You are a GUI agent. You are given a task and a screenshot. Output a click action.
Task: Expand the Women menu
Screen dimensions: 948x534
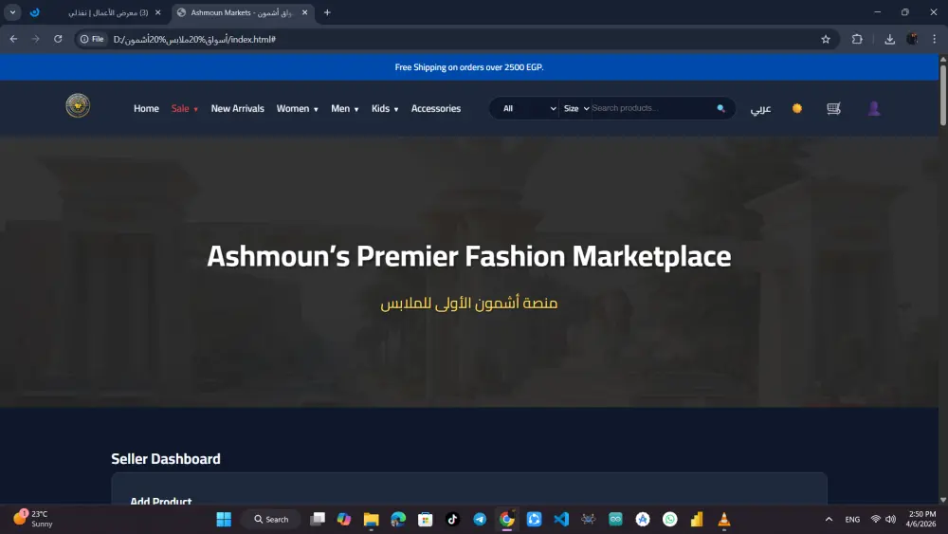(297, 109)
